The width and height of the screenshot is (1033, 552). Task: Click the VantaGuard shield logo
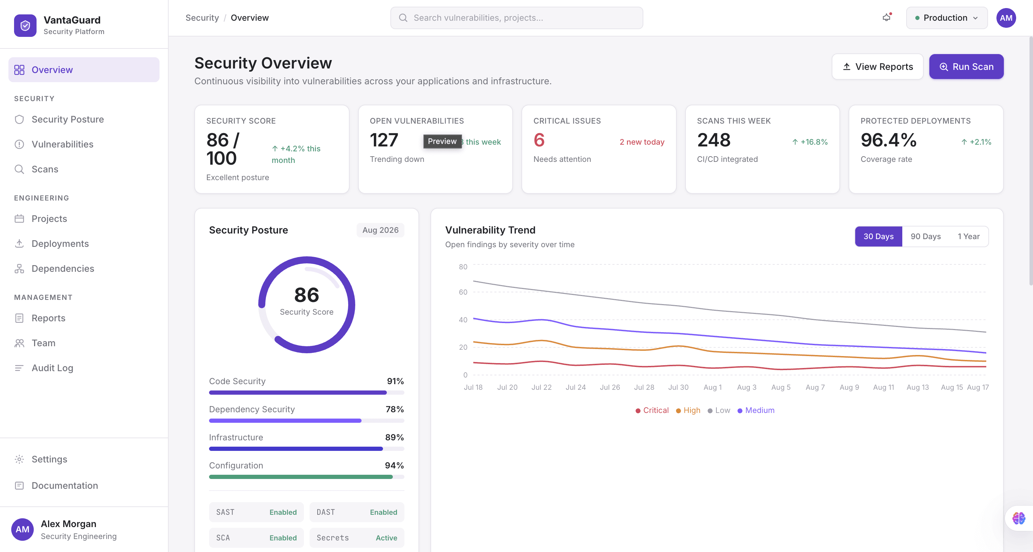click(x=25, y=25)
